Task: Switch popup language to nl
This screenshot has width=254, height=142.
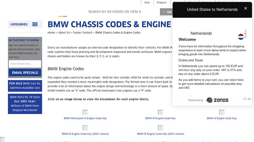Action: click(244, 99)
